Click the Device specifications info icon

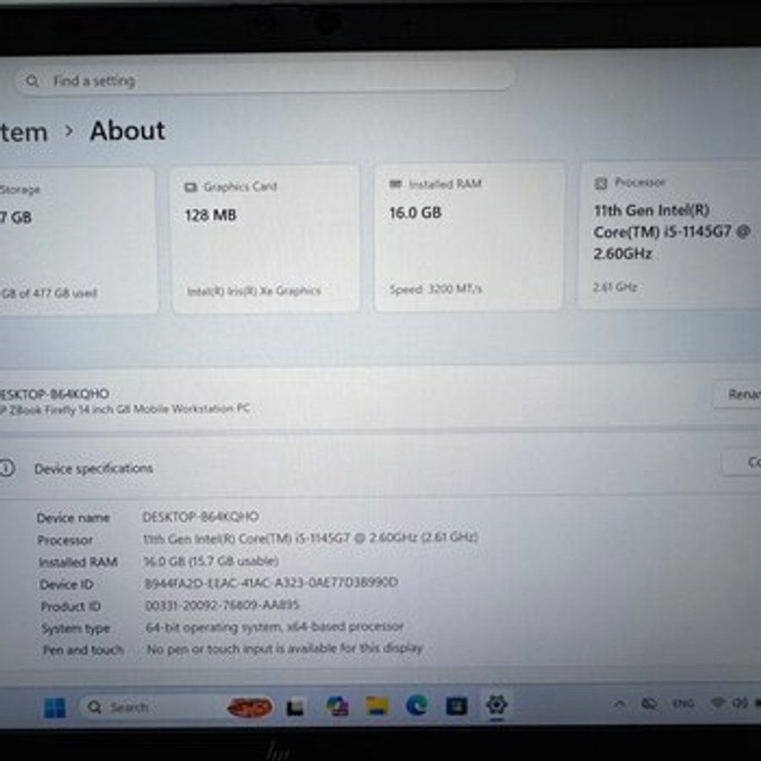(x=6, y=468)
